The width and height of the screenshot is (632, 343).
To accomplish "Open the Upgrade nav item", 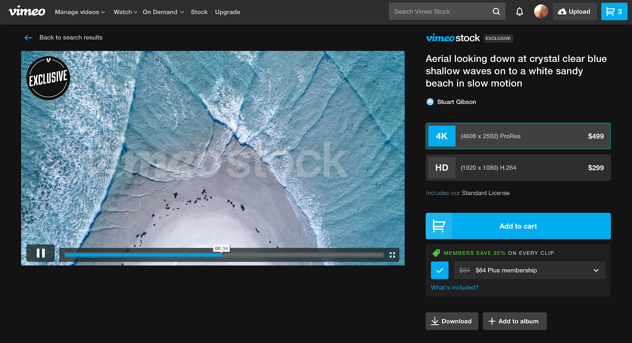I will click(x=228, y=12).
